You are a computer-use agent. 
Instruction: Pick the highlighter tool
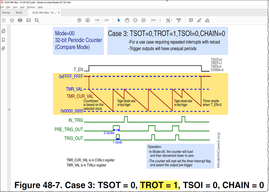(199, 20)
